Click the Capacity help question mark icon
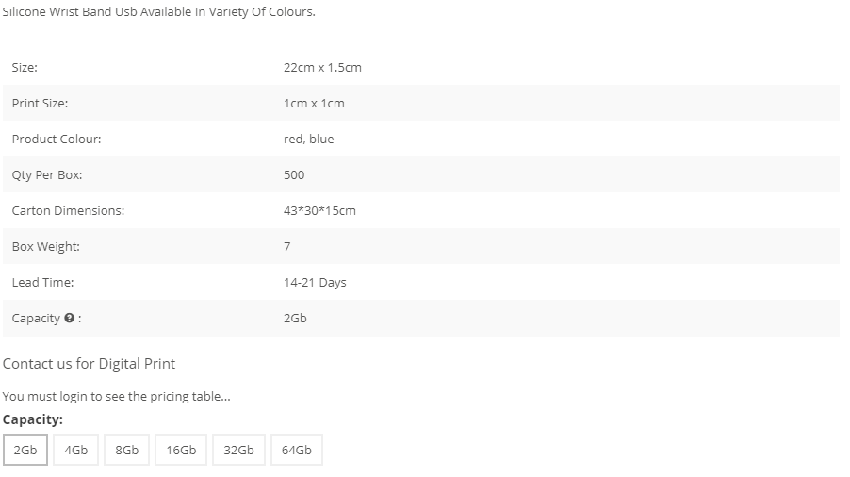 coord(69,319)
